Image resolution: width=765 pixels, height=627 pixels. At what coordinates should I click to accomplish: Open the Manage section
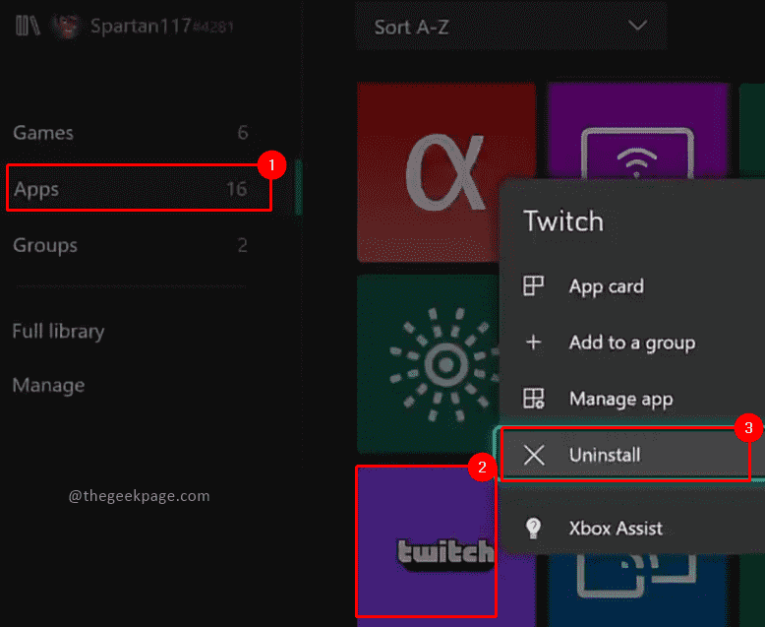(x=48, y=385)
